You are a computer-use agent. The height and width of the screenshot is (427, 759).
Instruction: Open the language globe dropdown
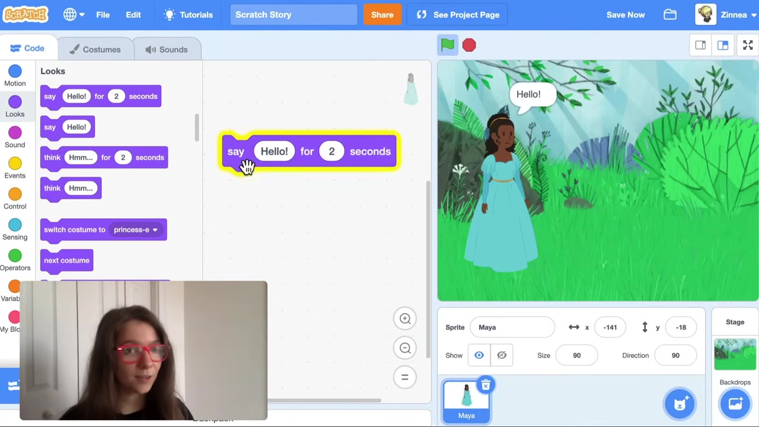74,15
